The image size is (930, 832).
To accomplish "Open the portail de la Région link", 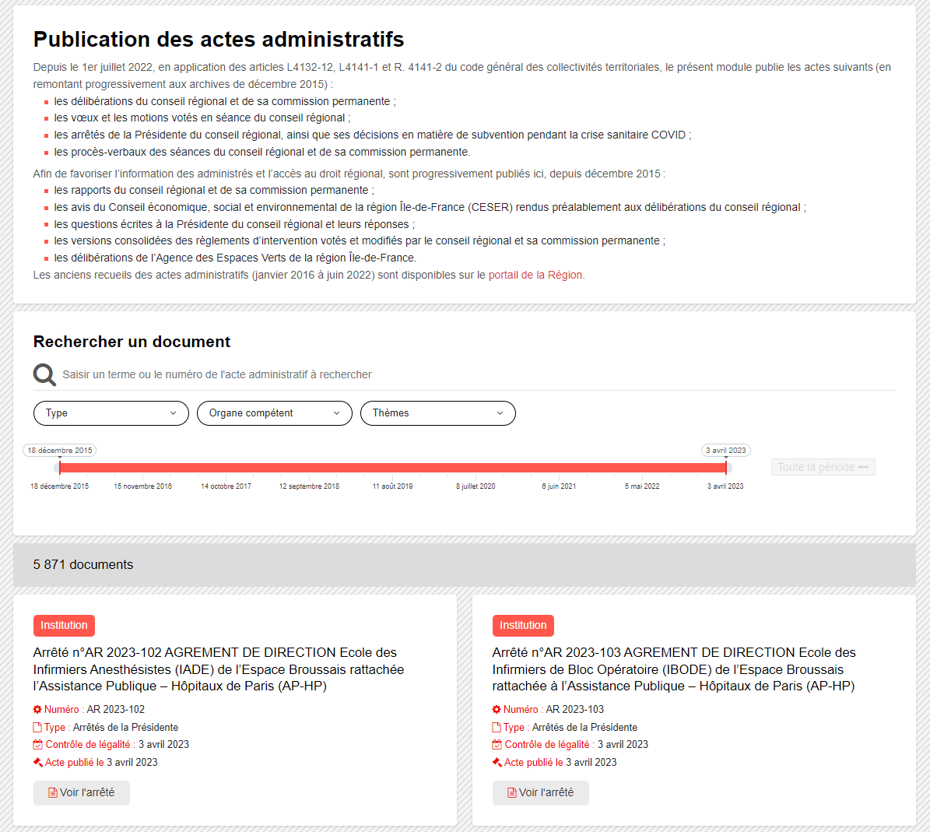I will 535,275.
